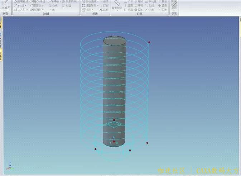Toggle the 水平 horizontal constraint
This screenshot has height=176, width=241.
(x=129, y=1)
